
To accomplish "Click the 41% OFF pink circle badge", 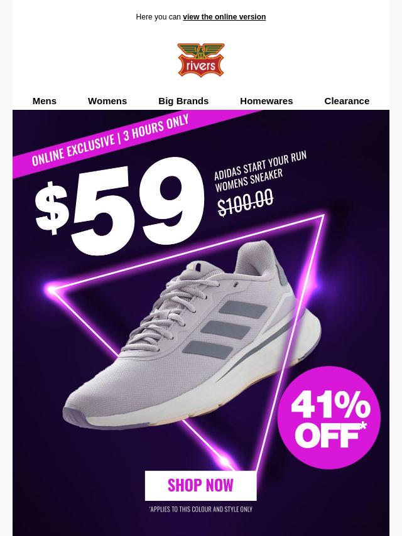I will click(329, 417).
